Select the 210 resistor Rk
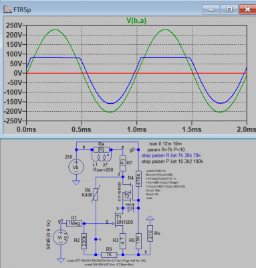This screenshot has height=268, width=256. click(150, 233)
